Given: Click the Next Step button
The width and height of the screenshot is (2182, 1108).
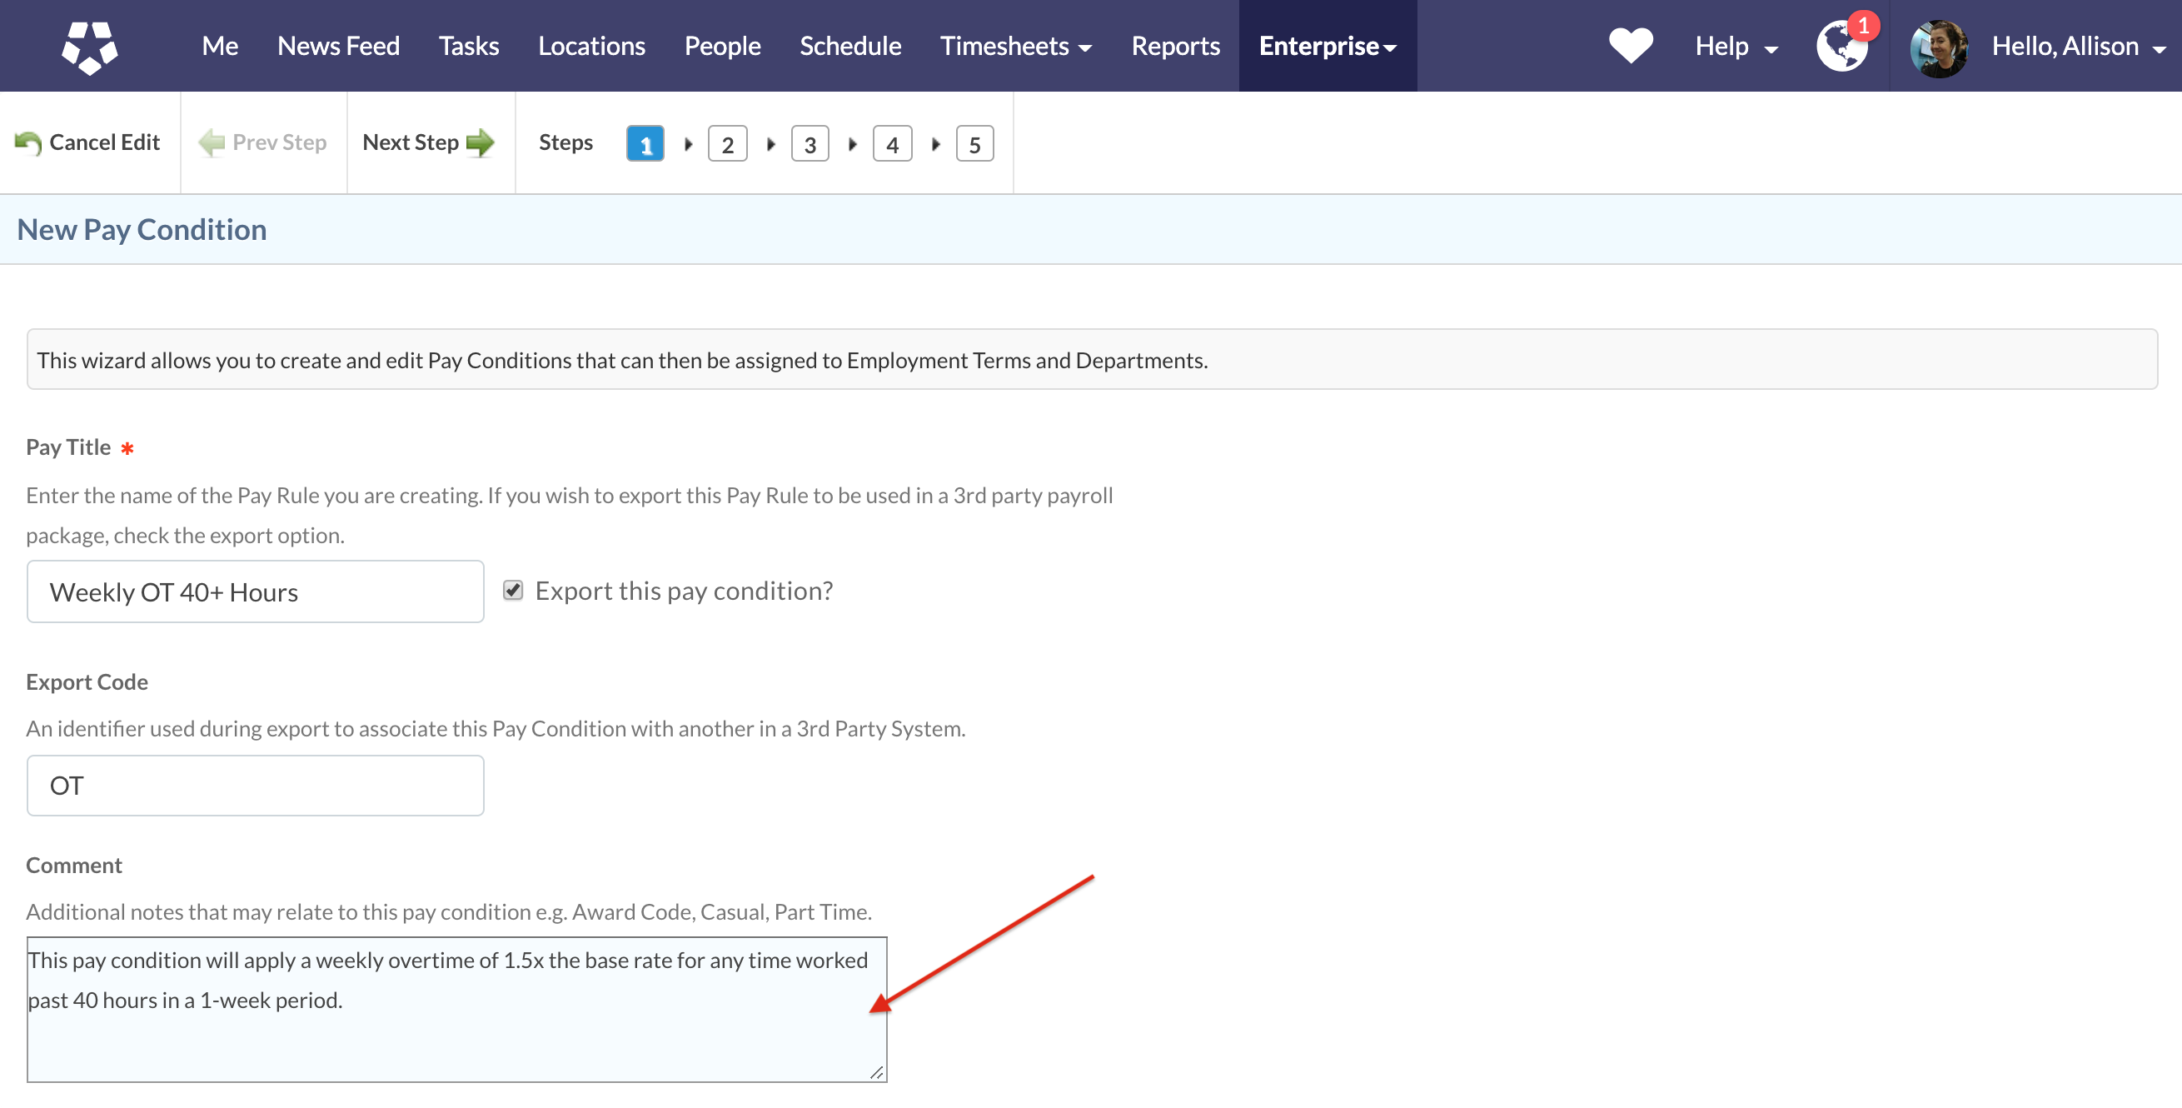Looking at the screenshot, I should tap(428, 143).
